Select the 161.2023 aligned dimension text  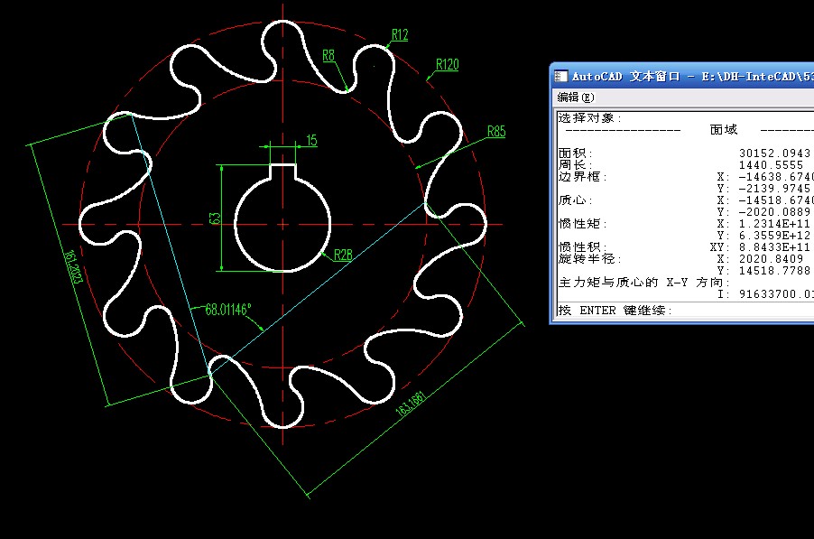coord(73,267)
